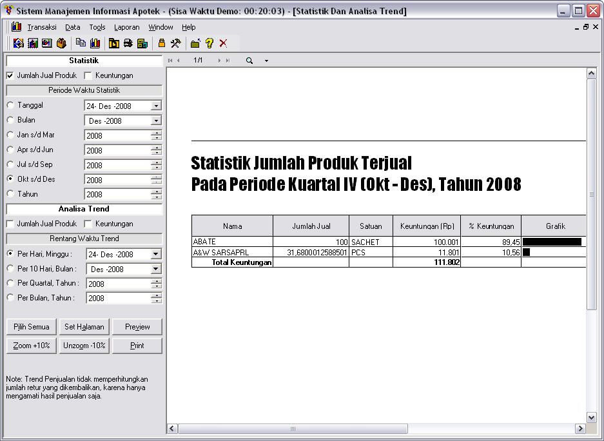Open the Per 10 Hari, Bulan dropdown
This screenshot has width=604, height=441.
click(x=155, y=269)
